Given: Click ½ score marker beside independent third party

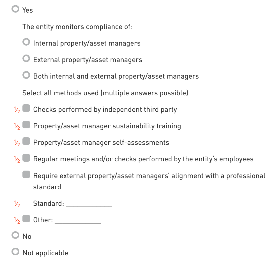Looking at the screenshot, I should click(17, 110).
